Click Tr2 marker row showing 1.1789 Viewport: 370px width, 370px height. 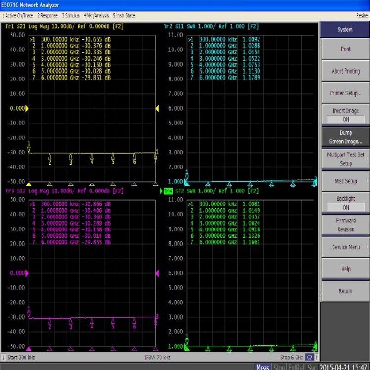(x=224, y=78)
